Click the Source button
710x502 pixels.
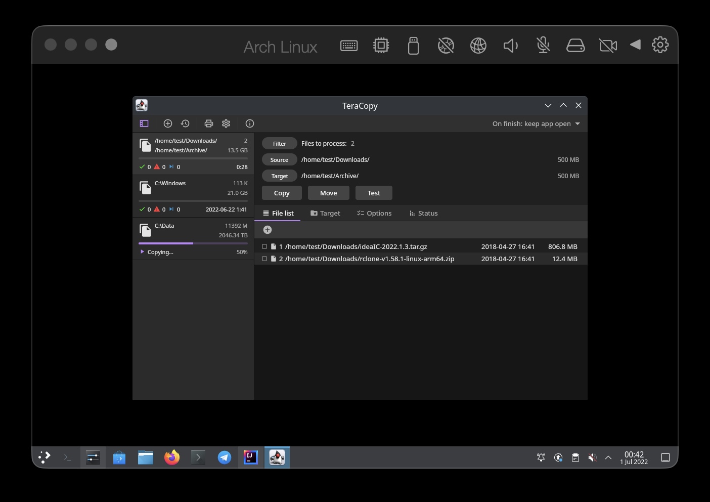click(x=280, y=159)
